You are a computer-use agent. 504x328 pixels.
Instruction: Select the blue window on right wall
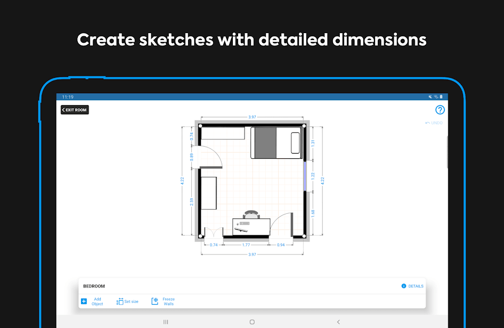tap(305, 175)
